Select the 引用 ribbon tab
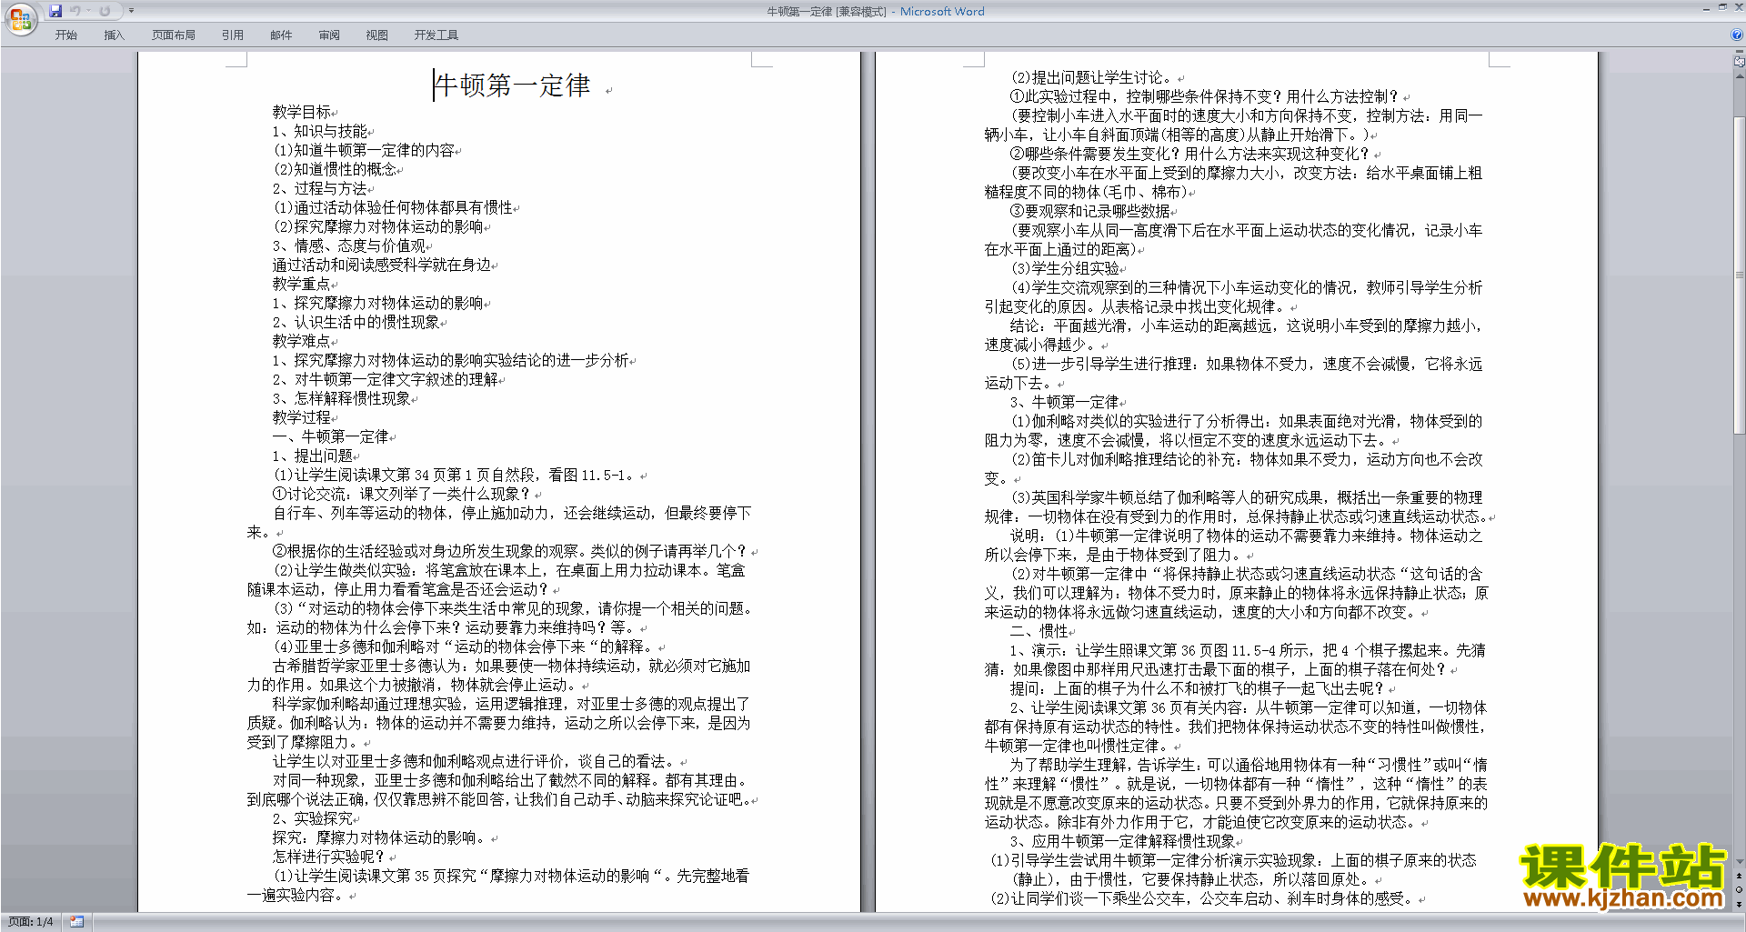This screenshot has height=932, width=1746. coord(233,35)
